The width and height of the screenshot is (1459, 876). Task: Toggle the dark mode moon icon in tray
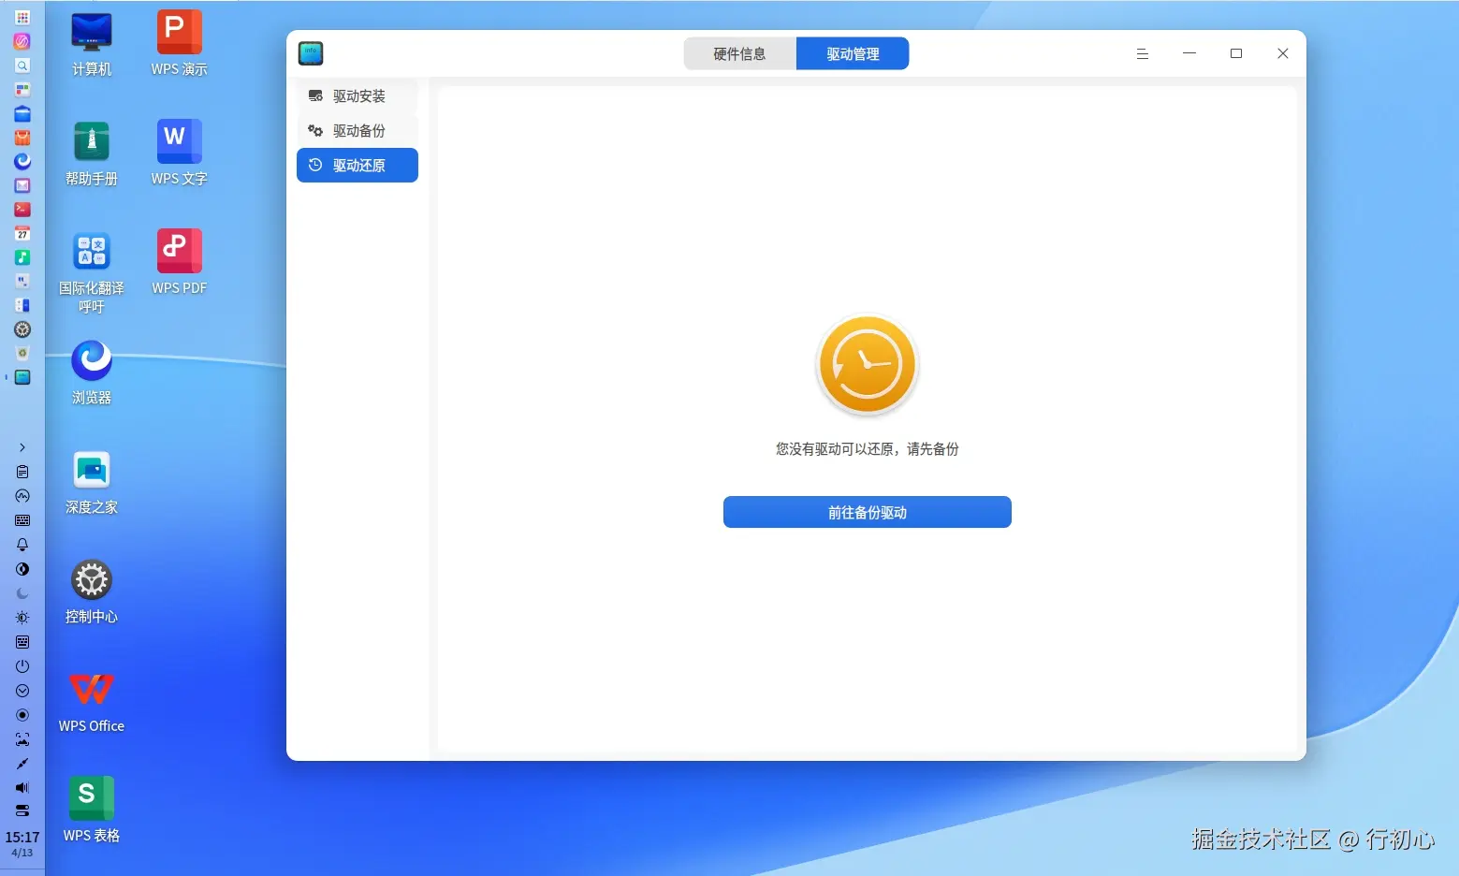22,593
